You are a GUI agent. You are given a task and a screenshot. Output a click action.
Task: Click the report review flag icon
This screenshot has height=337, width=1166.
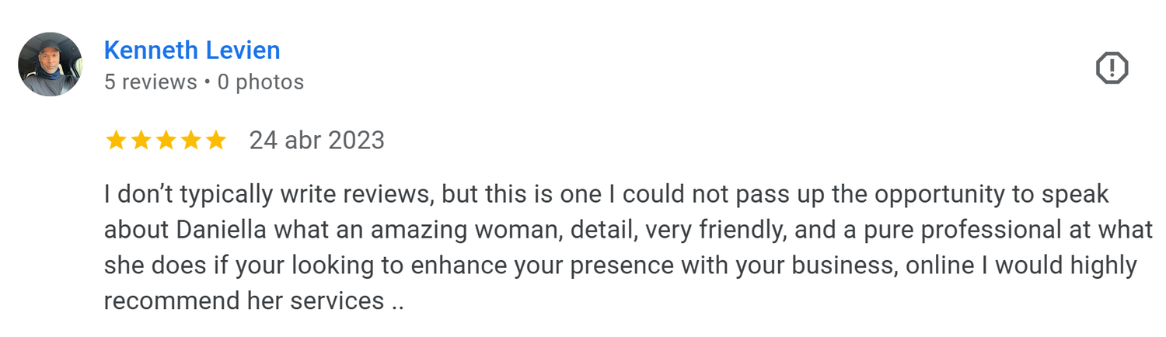pyautogui.click(x=1112, y=68)
